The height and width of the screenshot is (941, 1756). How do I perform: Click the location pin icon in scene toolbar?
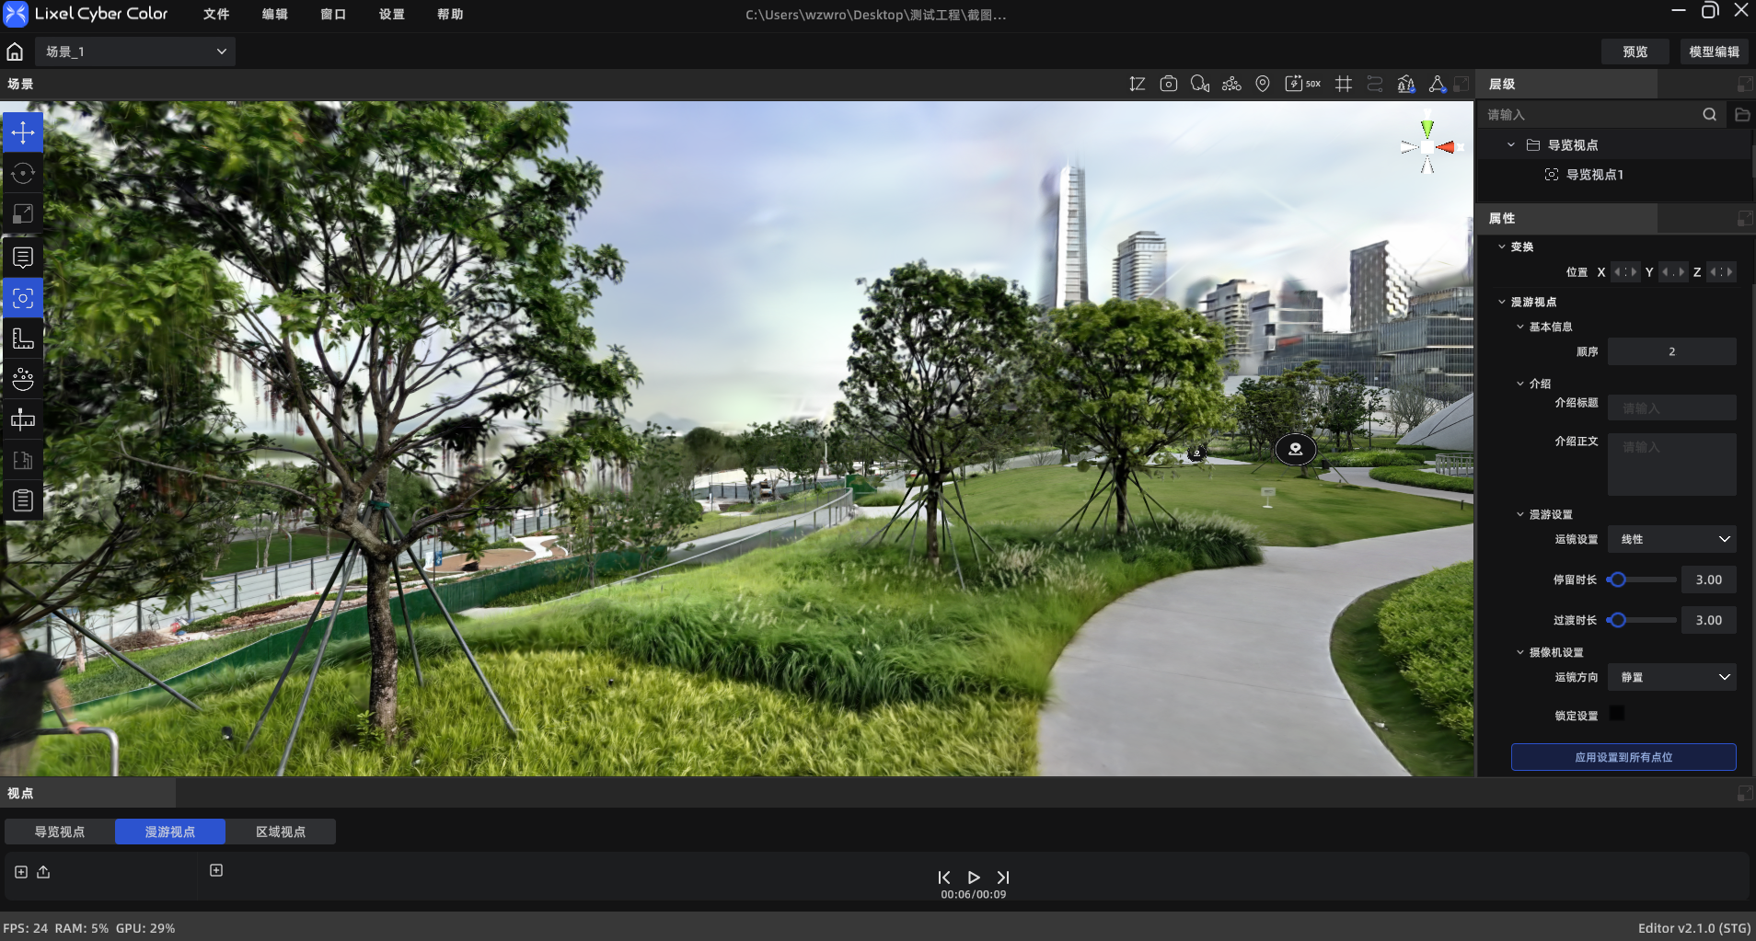pos(1263,84)
